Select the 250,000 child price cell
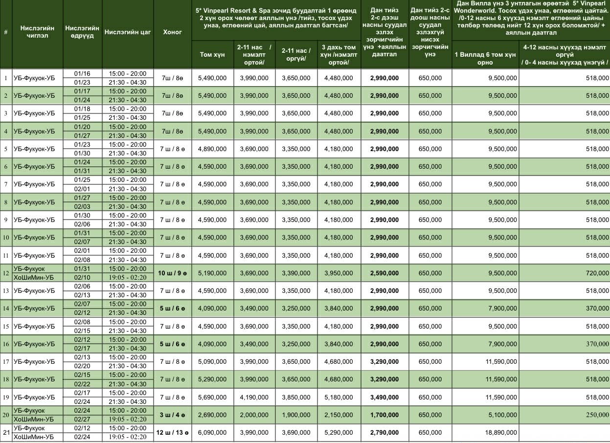Image resolution: width=610 pixels, height=443 pixels. 597,415
